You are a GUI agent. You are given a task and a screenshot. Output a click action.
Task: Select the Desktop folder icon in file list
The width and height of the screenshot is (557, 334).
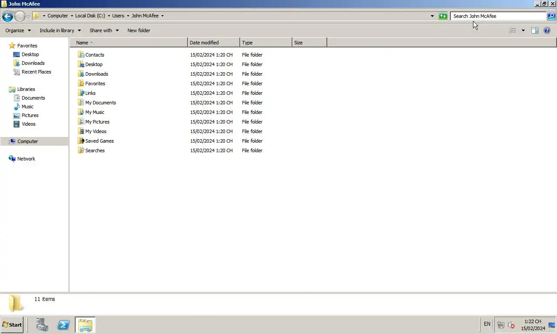point(81,64)
